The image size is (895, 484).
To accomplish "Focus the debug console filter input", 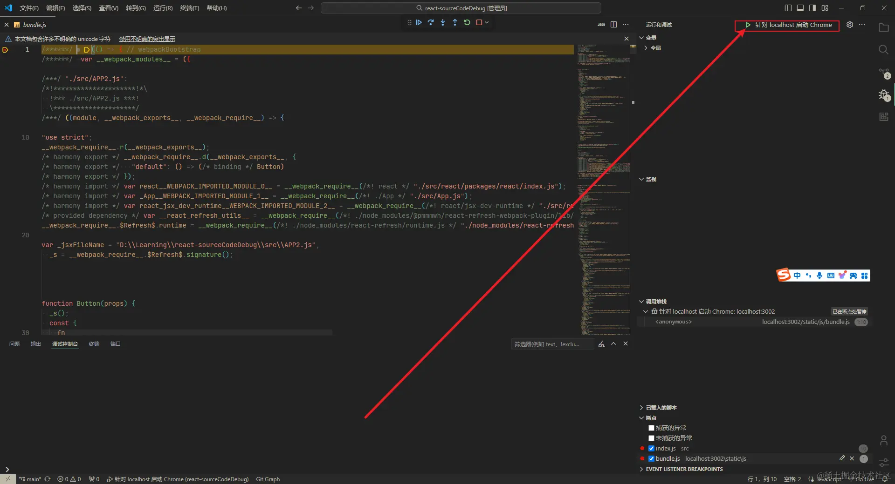I will [x=552, y=344].
